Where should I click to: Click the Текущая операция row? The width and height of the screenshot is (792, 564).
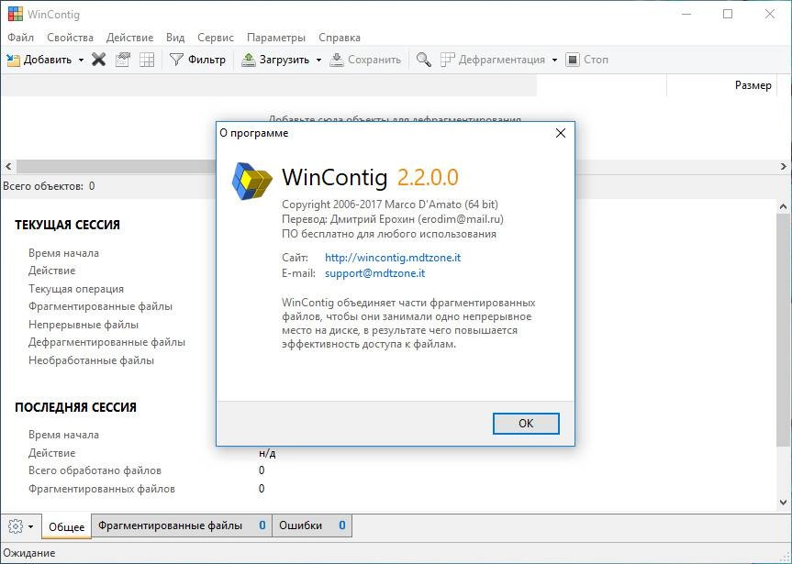click(76, 289)
